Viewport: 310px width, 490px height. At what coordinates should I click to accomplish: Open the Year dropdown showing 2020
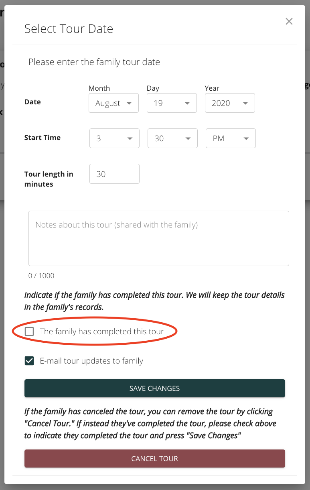[x=230, y=103]
